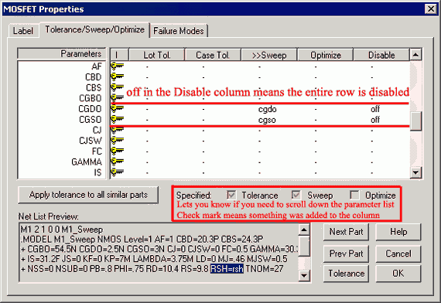This screenshot has height=303, width=441.
Task: Click the key icon in GAMMA row
Action: click(118, 162)
